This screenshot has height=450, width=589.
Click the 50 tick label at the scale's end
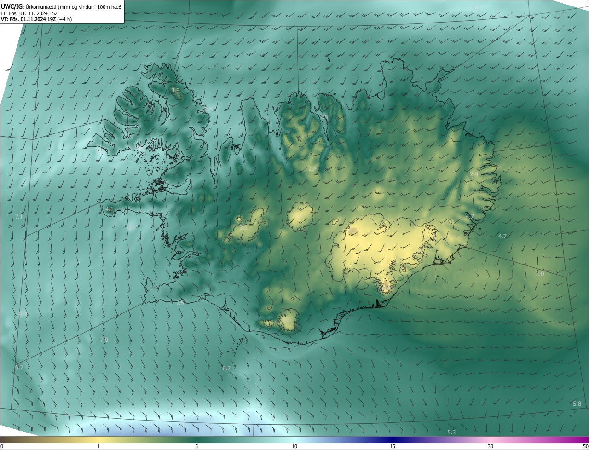(585, 446)
